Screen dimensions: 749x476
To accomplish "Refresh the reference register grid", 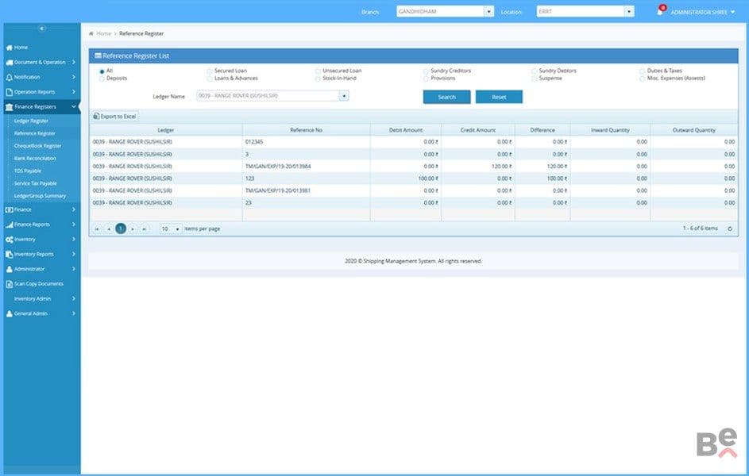I will tap(730, 228).
